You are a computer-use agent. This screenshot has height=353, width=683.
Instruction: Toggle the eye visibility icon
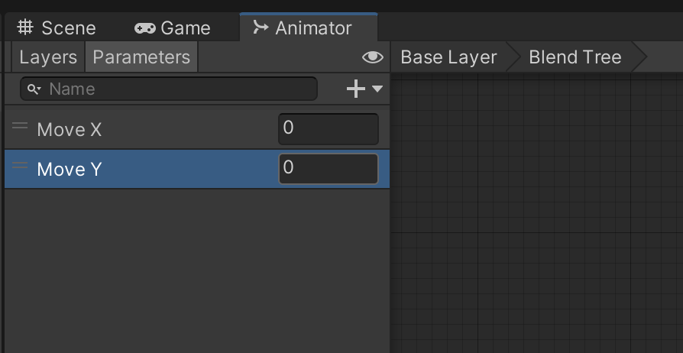point(372,57)
